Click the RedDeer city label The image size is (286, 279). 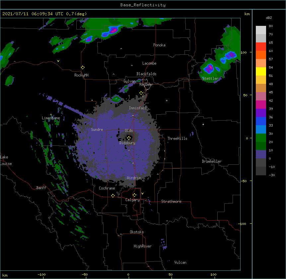click(x=146, y=85)
